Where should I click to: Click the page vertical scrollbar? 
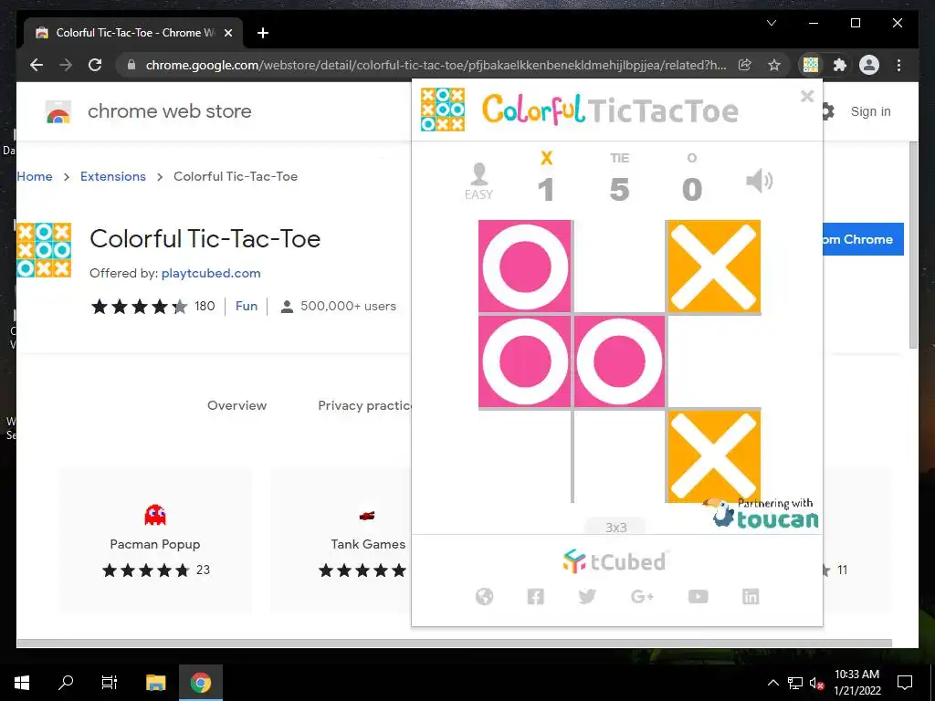pos(913,246)
